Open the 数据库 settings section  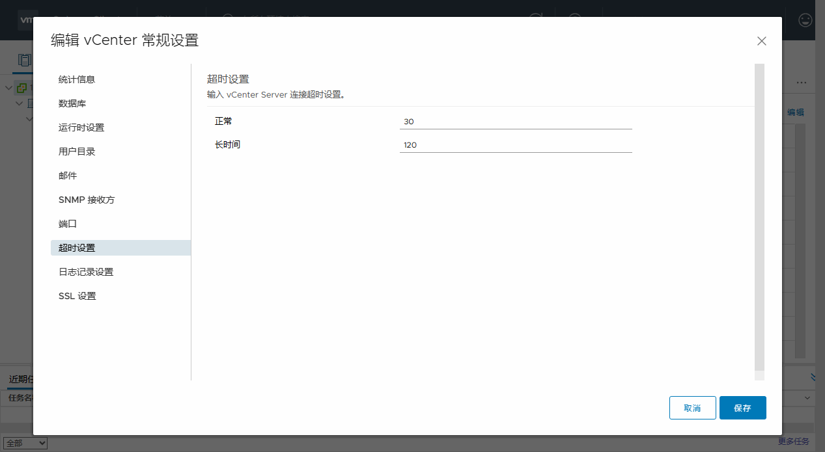(72, 103)
